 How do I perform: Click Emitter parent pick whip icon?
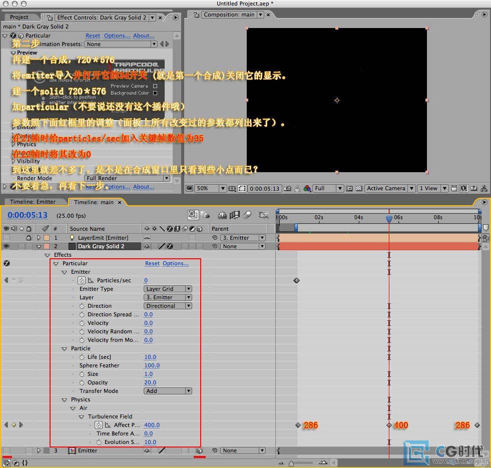(x=215, y=450)
